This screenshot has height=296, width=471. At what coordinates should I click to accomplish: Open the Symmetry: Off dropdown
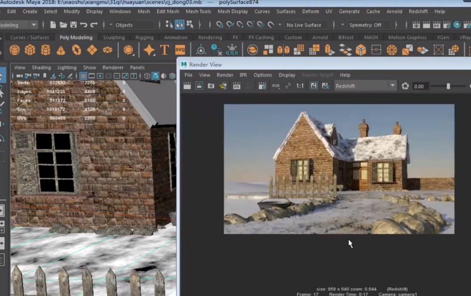click(365, 25)
